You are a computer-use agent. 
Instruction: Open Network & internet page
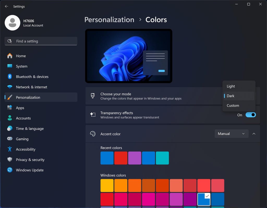coord(41,87)
